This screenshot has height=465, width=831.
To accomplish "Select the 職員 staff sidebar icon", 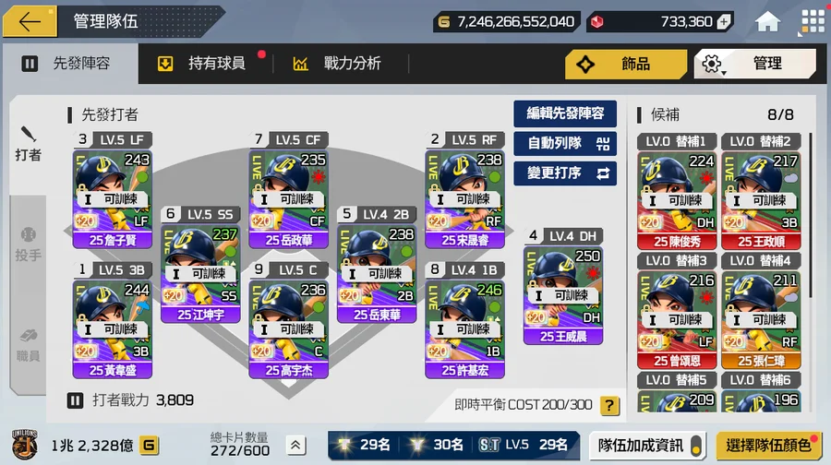I will coord(28,345).
